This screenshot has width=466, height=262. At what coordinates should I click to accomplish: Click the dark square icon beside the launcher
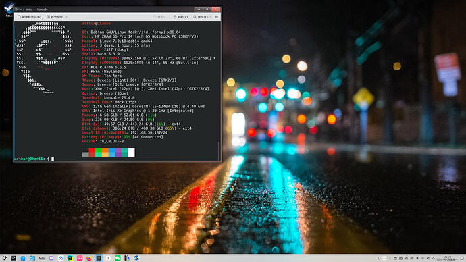coord(14,258)
